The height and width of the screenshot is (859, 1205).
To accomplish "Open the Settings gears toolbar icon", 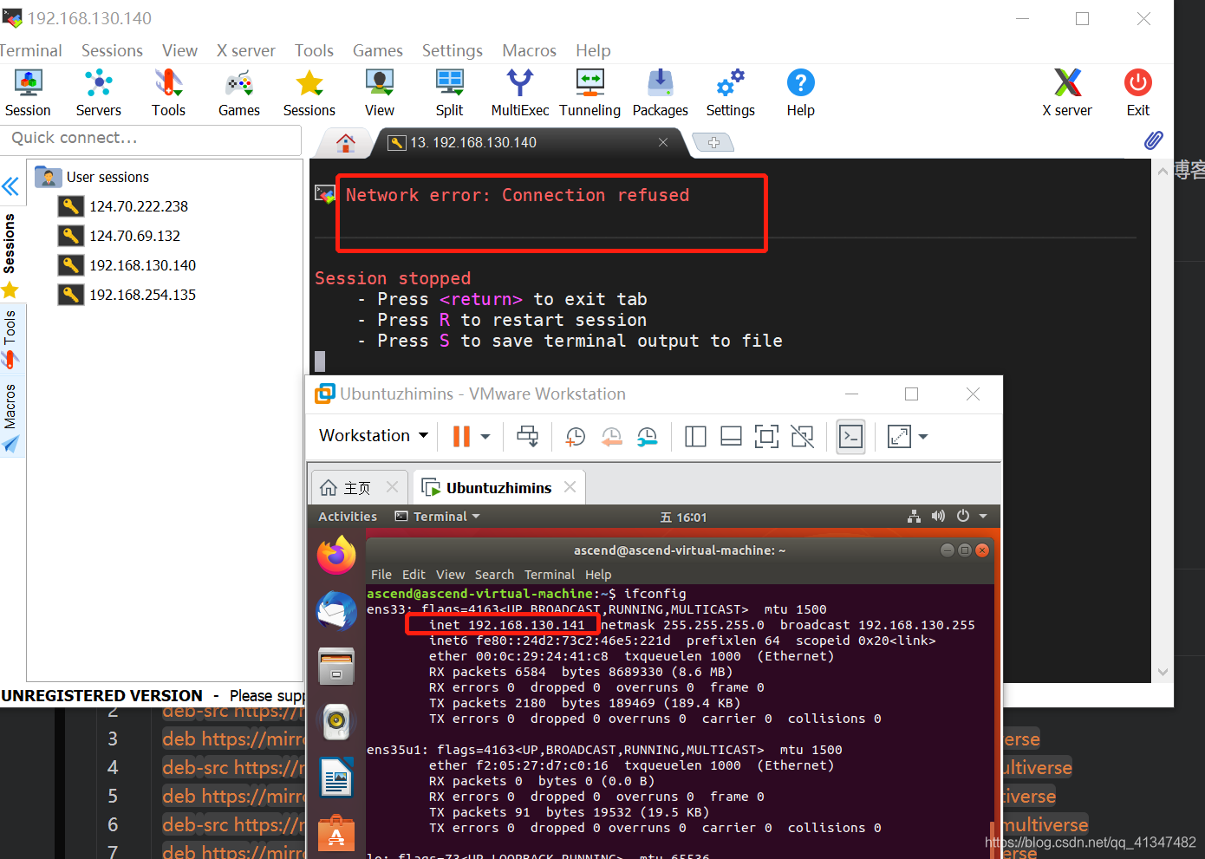I will pos(731,93).
